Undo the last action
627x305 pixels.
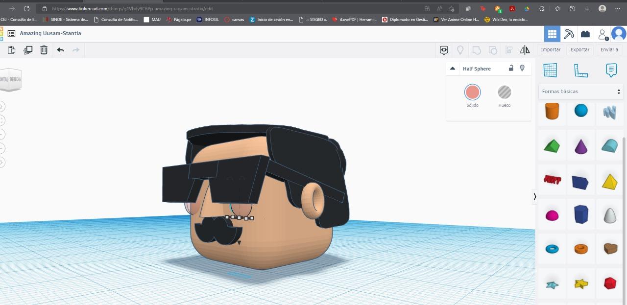click(60, 49)
